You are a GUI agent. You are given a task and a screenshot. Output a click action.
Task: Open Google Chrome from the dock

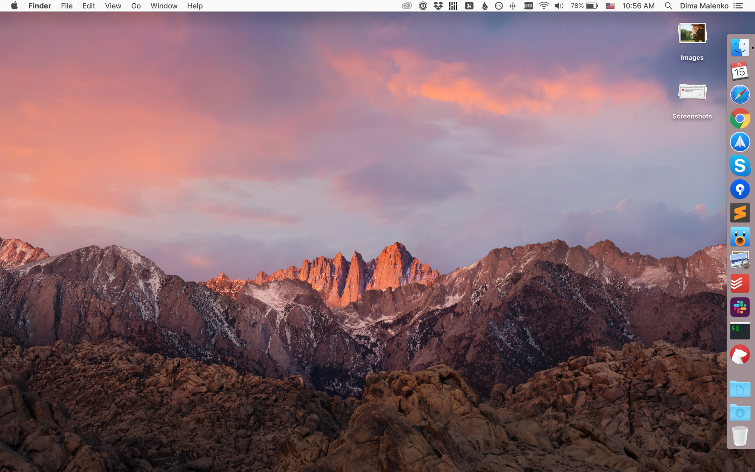tap(740, 119)
